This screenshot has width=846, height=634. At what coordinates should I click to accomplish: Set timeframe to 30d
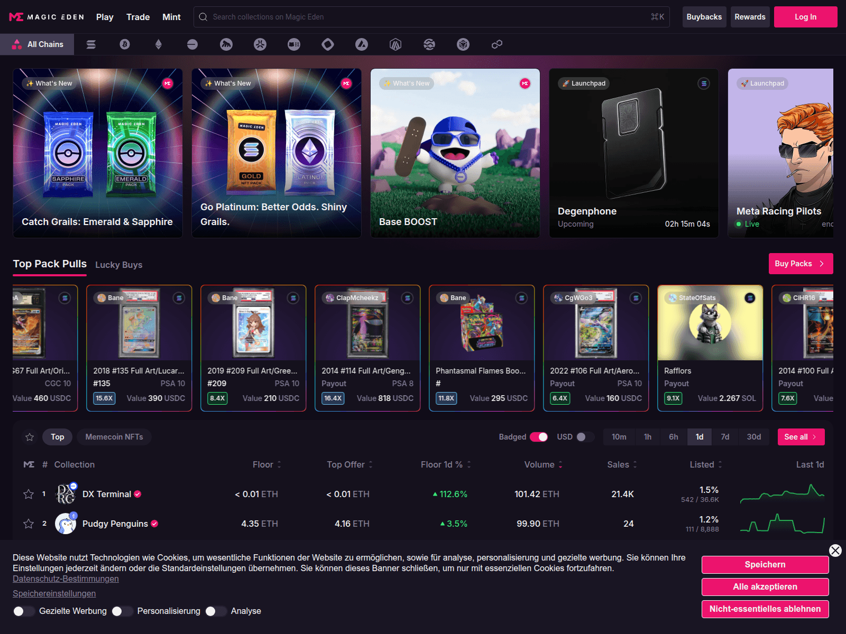point(754,437)
